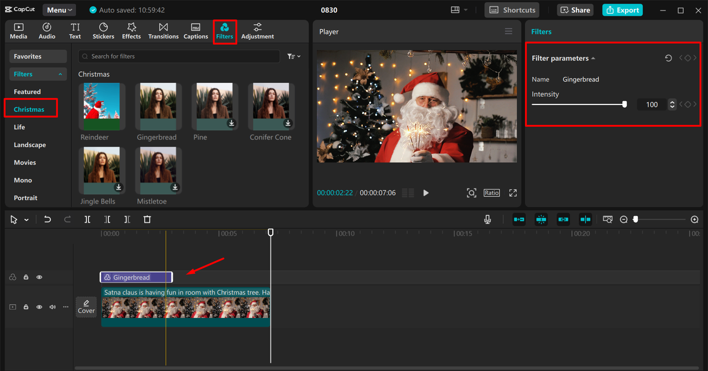The image size is (708, 371).
Task: Open the Ratio options
Action: (x=492, y=193)
